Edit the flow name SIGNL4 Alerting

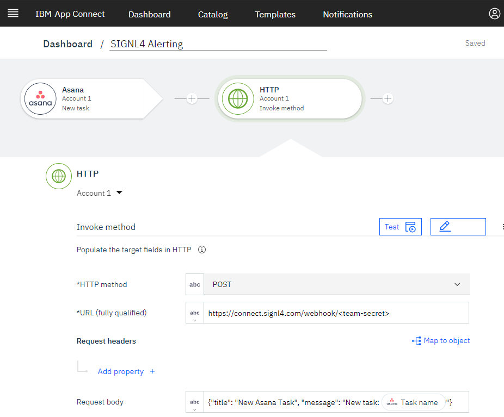tap(218, 44)
